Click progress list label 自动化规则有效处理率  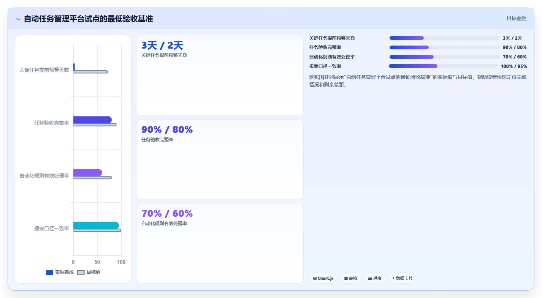pos(332,57)
